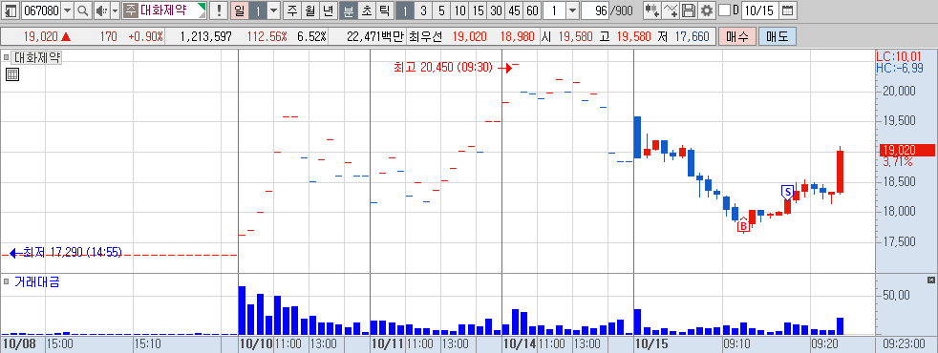Open the calendar date picker icon
The height and width of the screenshot is (353, 938).
(x=788, y=10)
